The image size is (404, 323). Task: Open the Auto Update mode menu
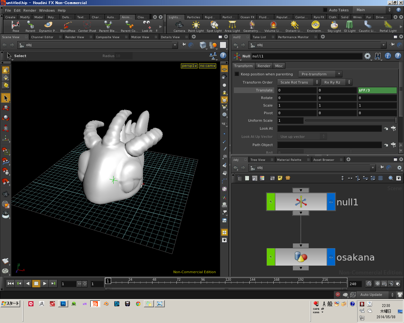pyautogui.click(x=377, y=295)
